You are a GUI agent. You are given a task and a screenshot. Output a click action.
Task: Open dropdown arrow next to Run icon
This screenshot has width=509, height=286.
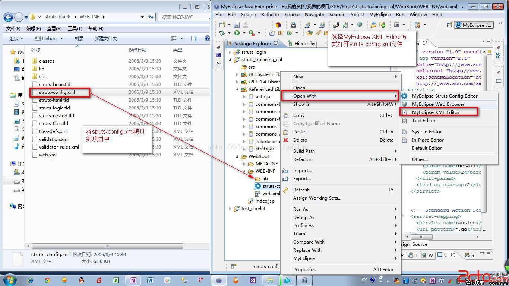click(244, 33)
